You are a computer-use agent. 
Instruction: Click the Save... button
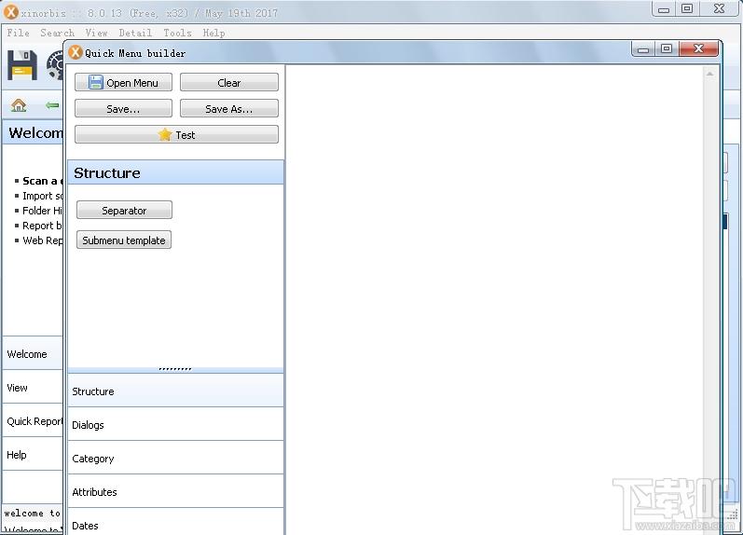pyautogui.click(x=123, y=109)
